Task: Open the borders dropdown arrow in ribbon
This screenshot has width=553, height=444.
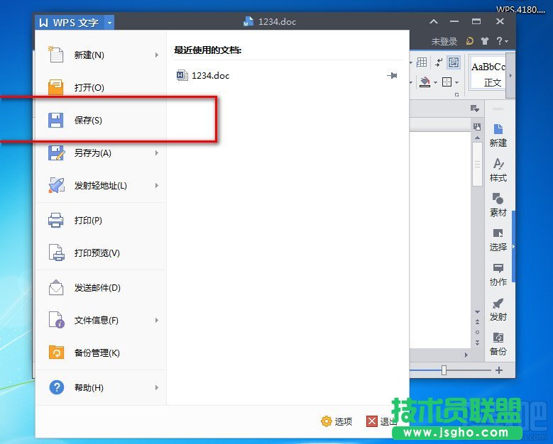Action: (456, 82)
